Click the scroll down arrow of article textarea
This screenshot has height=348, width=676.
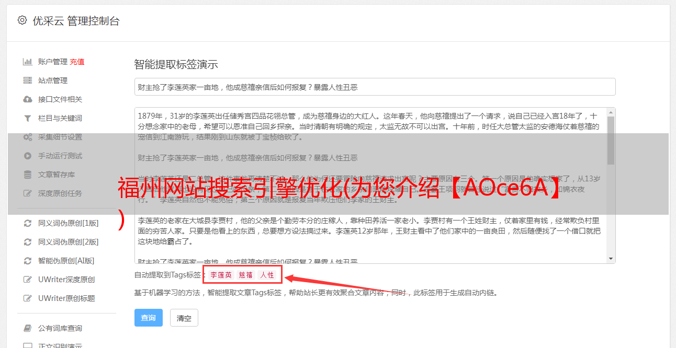point(611,258)
